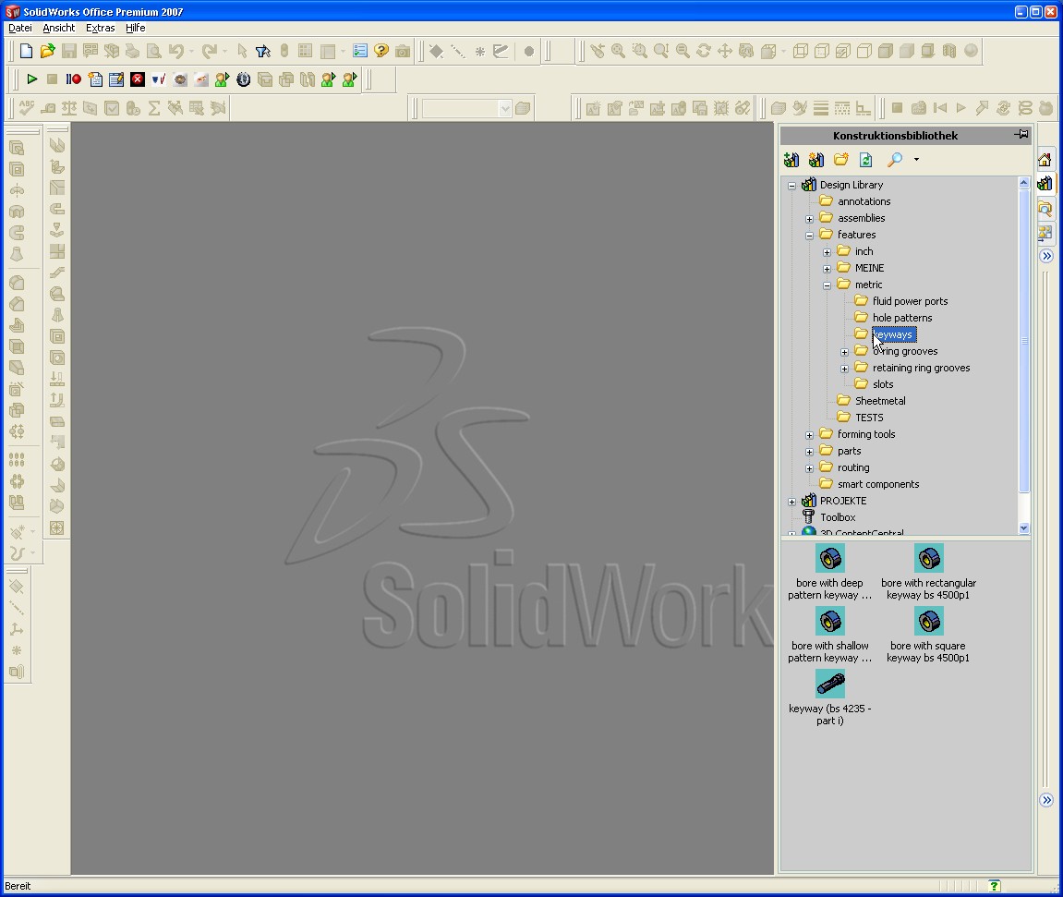Viewport: 1063px width, 897px height.
Task: Expand retaining ring grooves folder
Action: (x=845, y=369)
